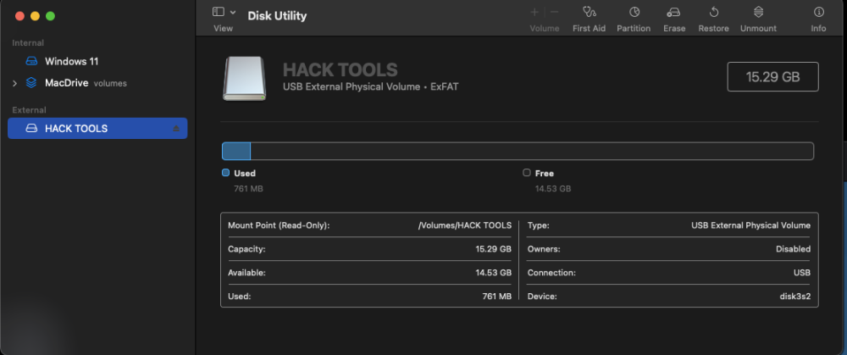Screen dimensions: 847x355
Task: Click the Unmount toolbar icon
Action: click(x=758, y=12)
